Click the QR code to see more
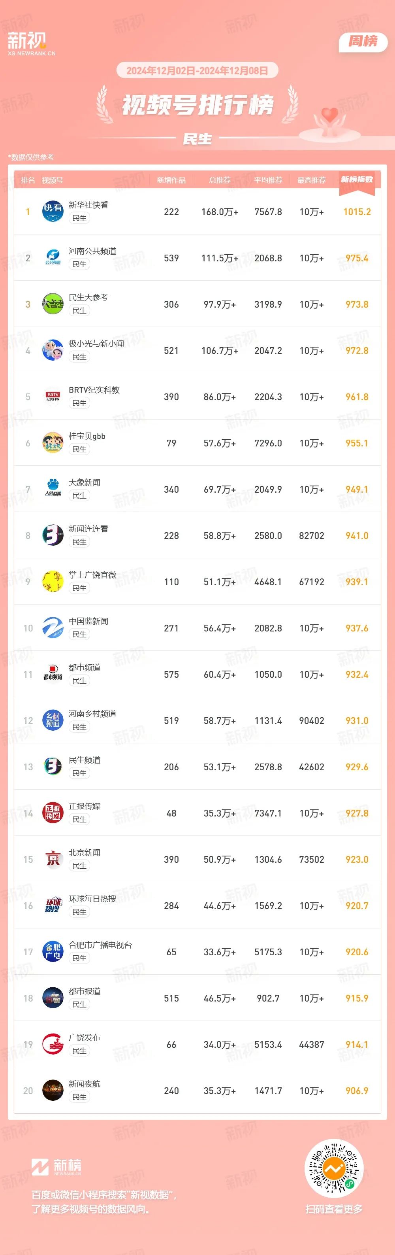The height and width of the screenshot is (1255, 395). [334, 1168]
